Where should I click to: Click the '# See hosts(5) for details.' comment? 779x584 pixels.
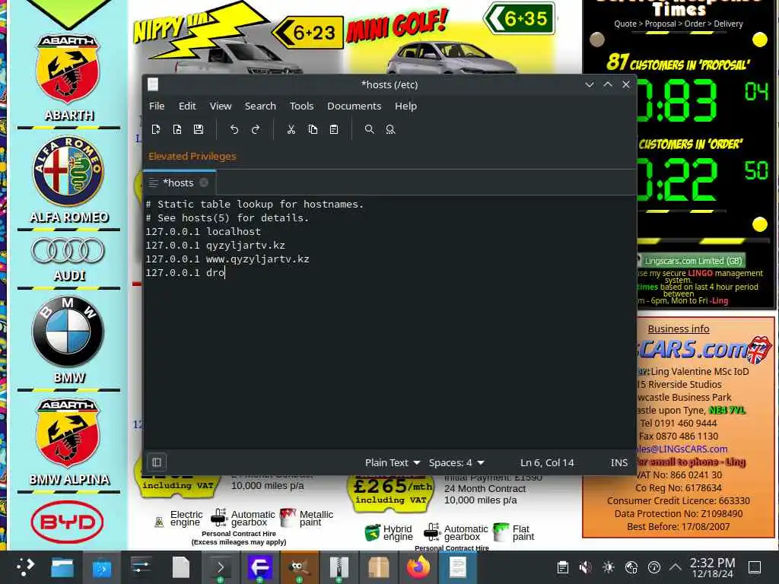[x=227, y=218]
